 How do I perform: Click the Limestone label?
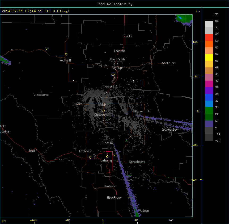(x=41, y=95)
